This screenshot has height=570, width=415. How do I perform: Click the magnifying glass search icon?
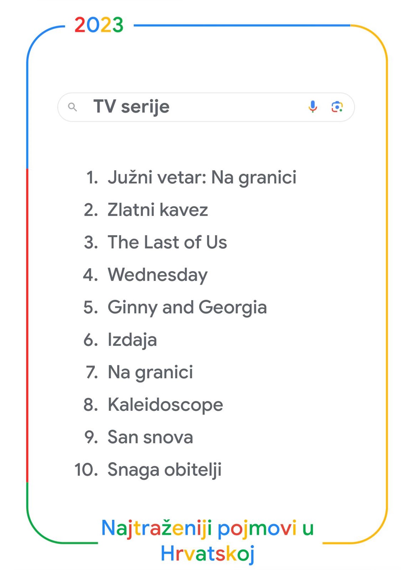(72, 107)
